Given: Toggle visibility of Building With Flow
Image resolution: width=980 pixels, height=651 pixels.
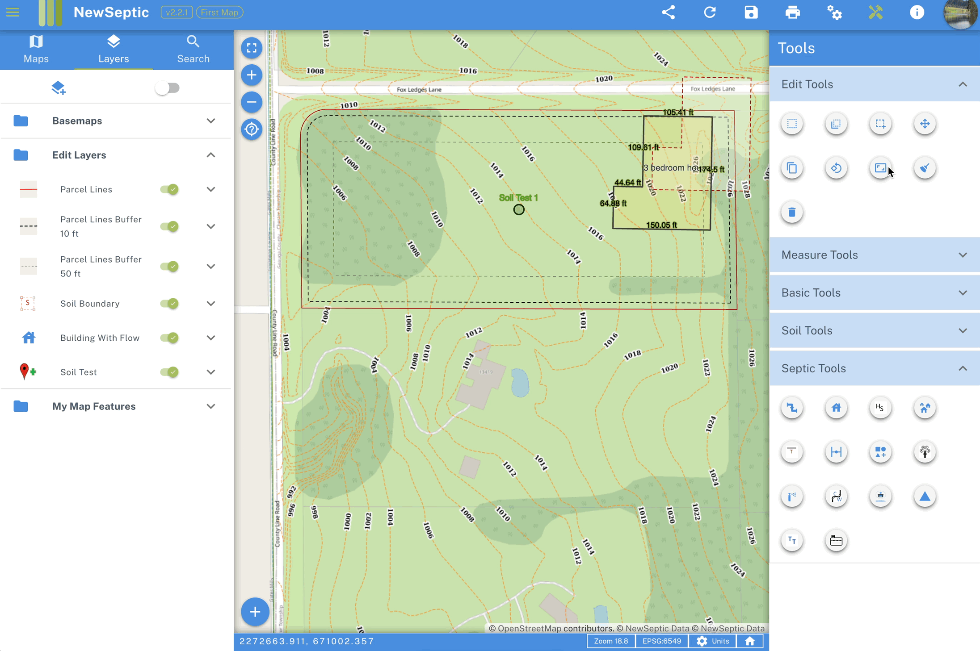Looking at the screenshot, I should point(170,338).
